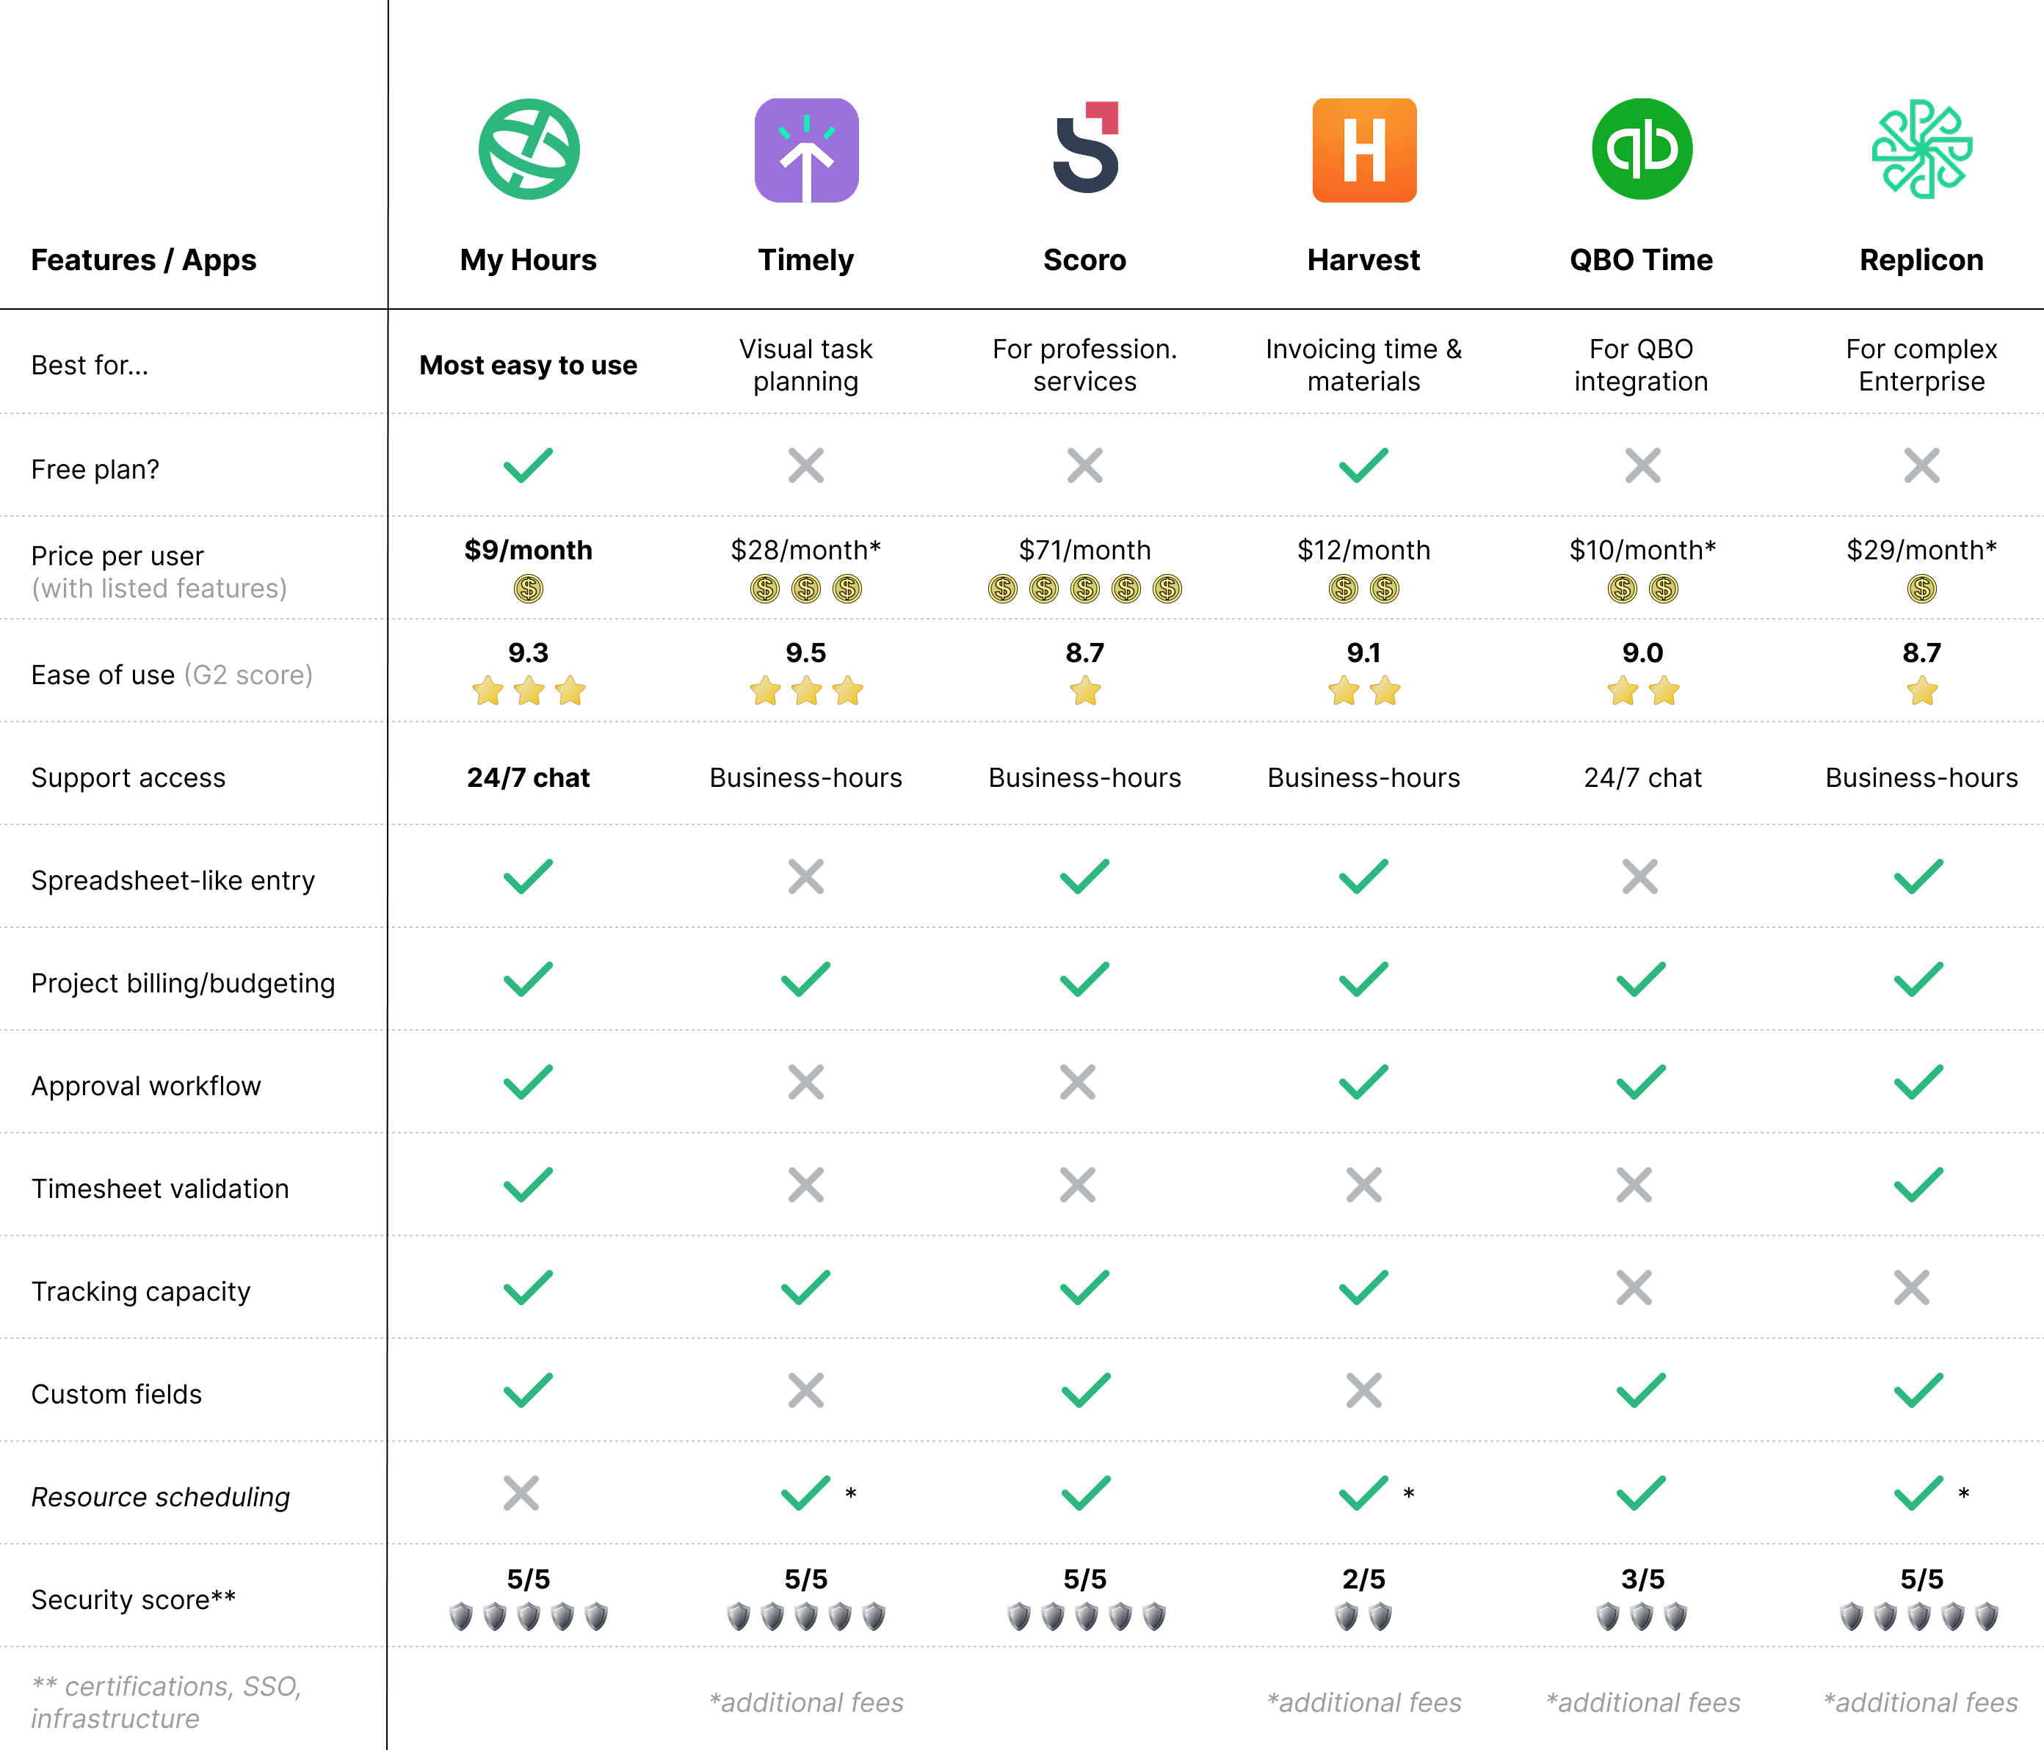Select the Timely column heading
The image size is (2044, 1750).
(806, 259)
